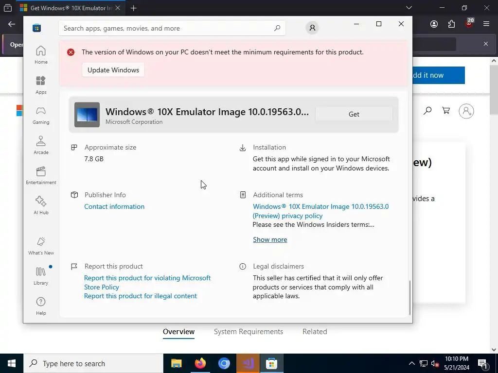Click the muted volume icon in tray
This screenshot has height=373, width=498.
435,364
